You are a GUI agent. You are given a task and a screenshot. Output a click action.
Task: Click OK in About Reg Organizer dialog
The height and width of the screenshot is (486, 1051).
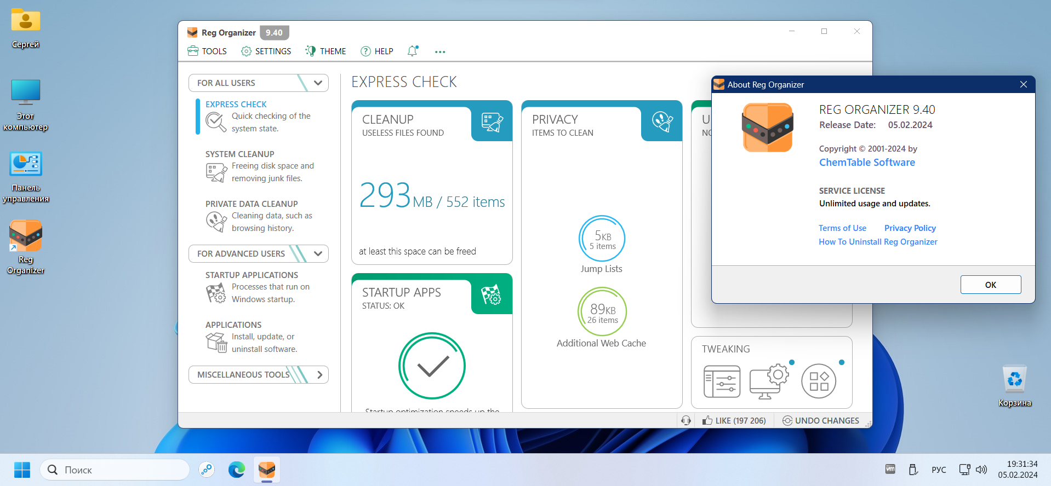(991, 285)
